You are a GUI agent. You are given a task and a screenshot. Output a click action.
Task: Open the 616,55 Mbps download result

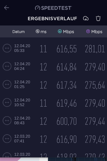pos(53,48)
